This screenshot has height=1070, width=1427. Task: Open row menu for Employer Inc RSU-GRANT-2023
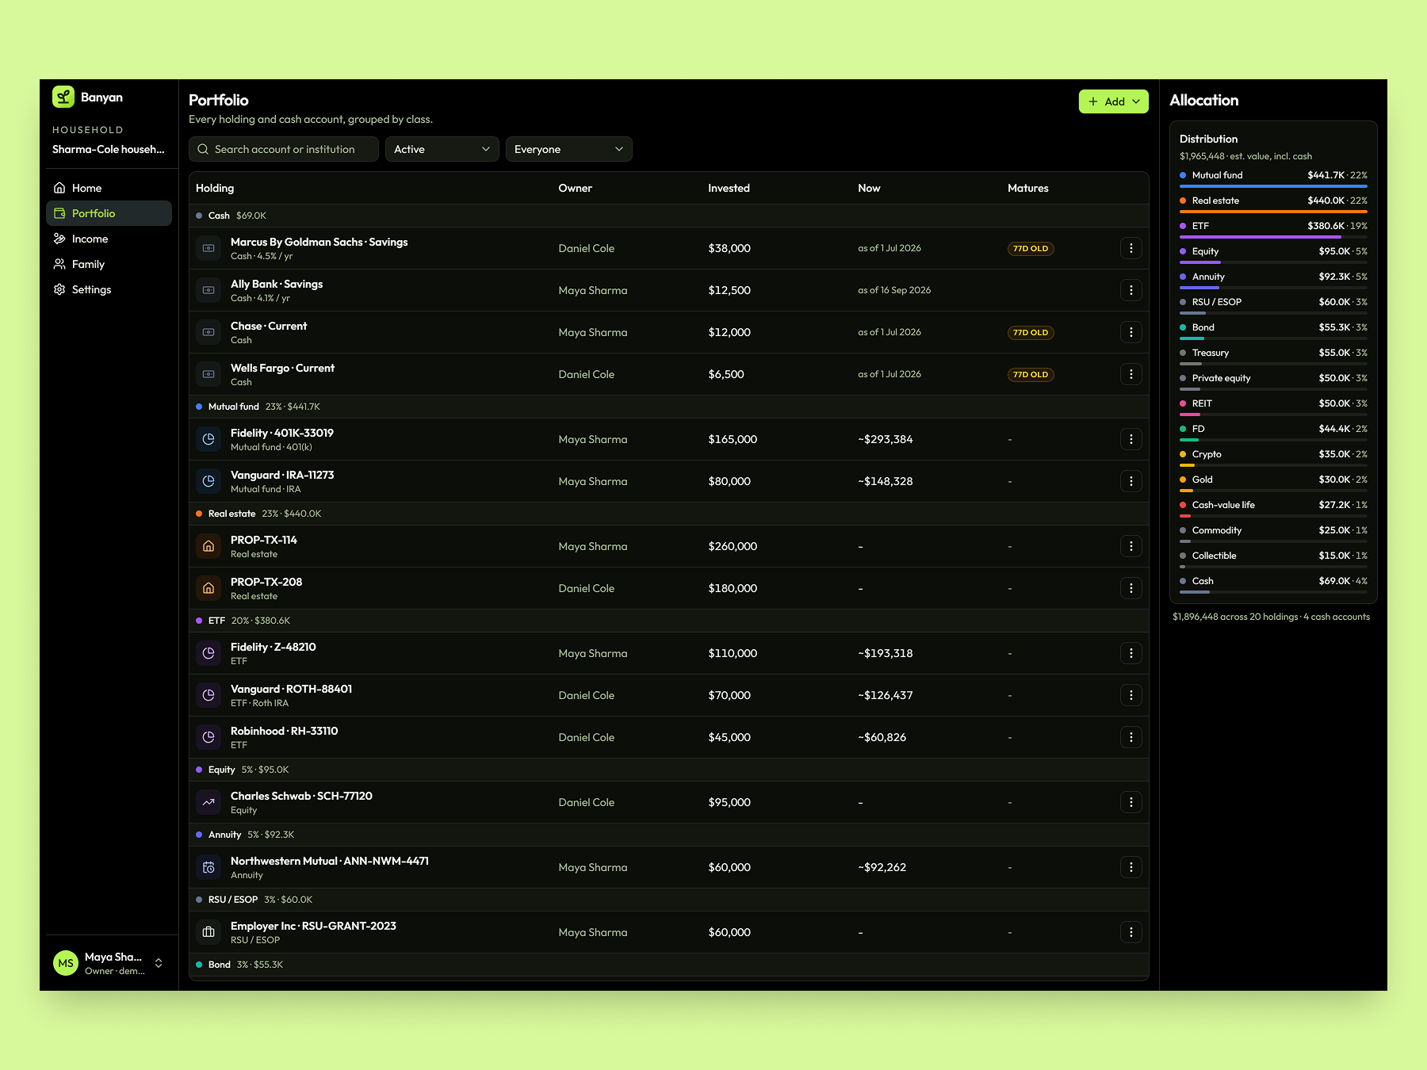(x=1131, y=932)
